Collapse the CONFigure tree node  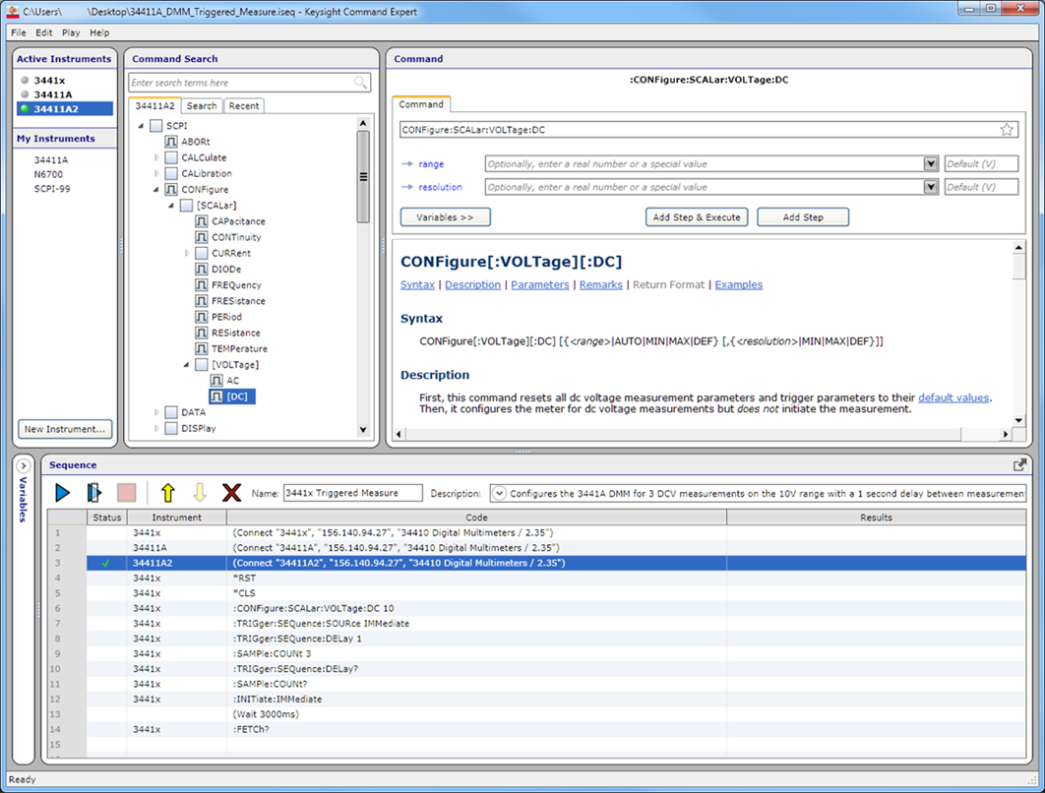coord(155,189)
